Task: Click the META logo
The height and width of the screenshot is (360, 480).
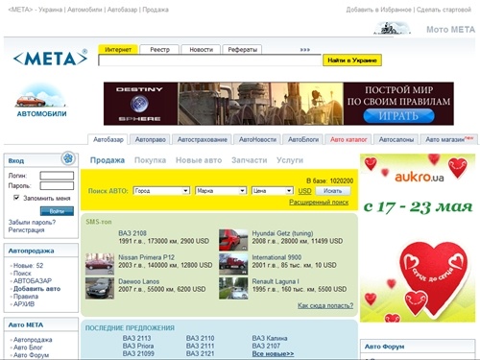Action: point(50,59)
